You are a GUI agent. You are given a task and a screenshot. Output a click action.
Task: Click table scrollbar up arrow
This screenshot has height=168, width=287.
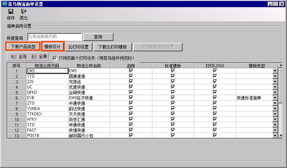click(281, 65)
